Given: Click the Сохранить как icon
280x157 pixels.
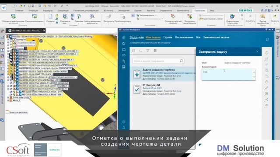Looking at the screenshot, I should click(x=65, y=17).
